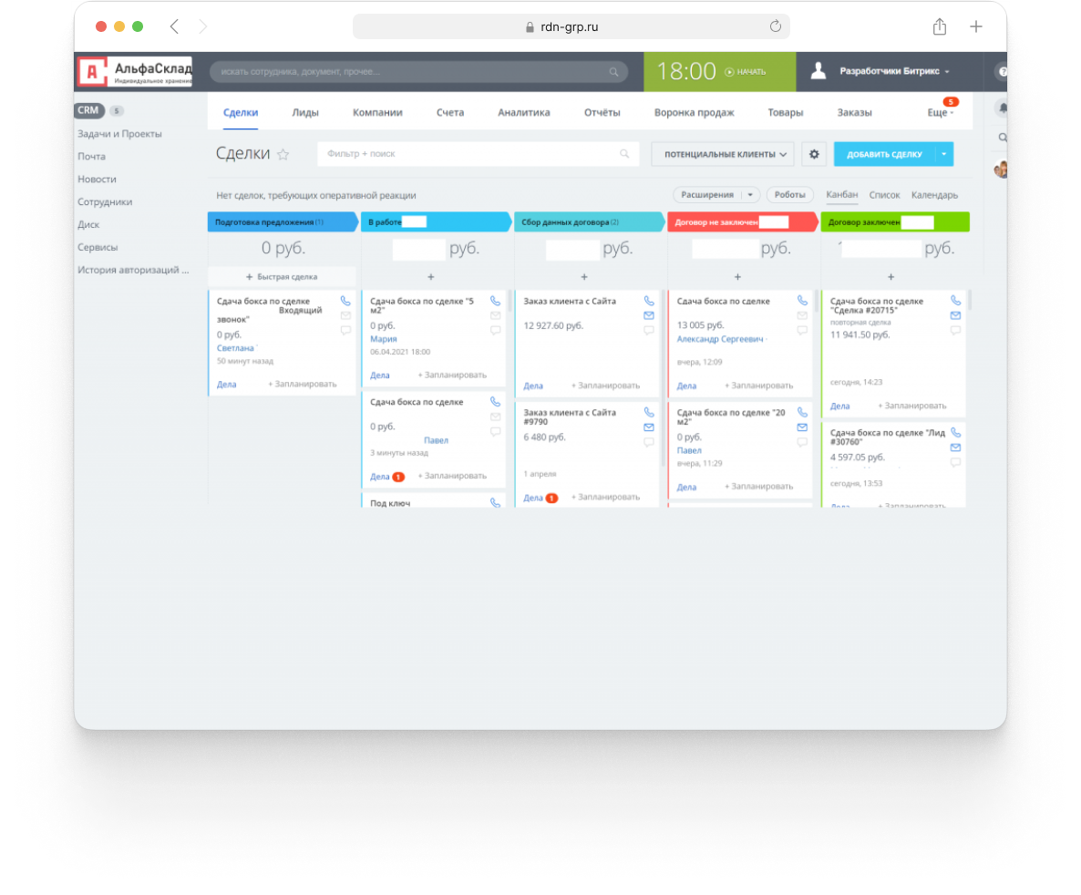Click the search magnifier in the top search bar
This screenshot has height=895, width=1081.
[x=613, y=72]
